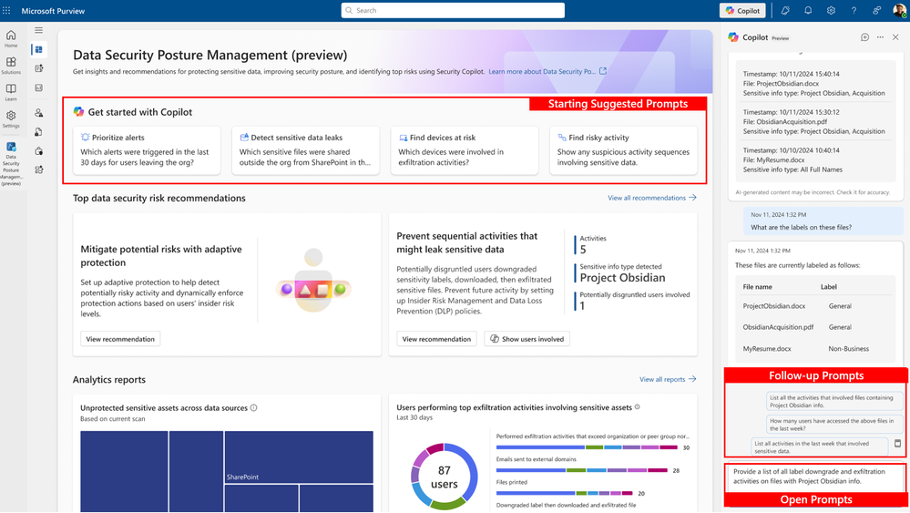Click ObsidianAcquisition.pdf row in labels table
The image size is (910, 513).
pyautogui.click(x=815, y=327)
